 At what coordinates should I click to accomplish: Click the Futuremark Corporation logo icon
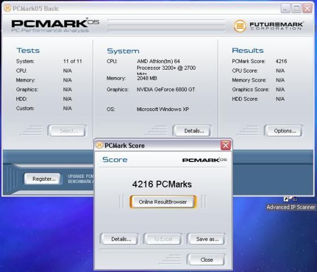click(x=240, y=26)
